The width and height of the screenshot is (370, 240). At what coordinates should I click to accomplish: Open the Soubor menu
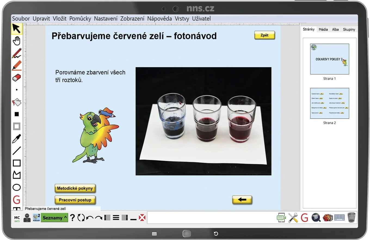[x=21, y=19]
